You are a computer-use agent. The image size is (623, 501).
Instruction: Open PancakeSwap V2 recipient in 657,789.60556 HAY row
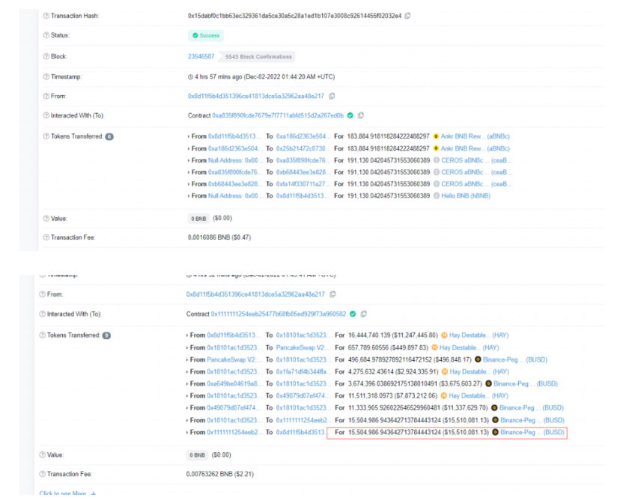pos(303,347)
